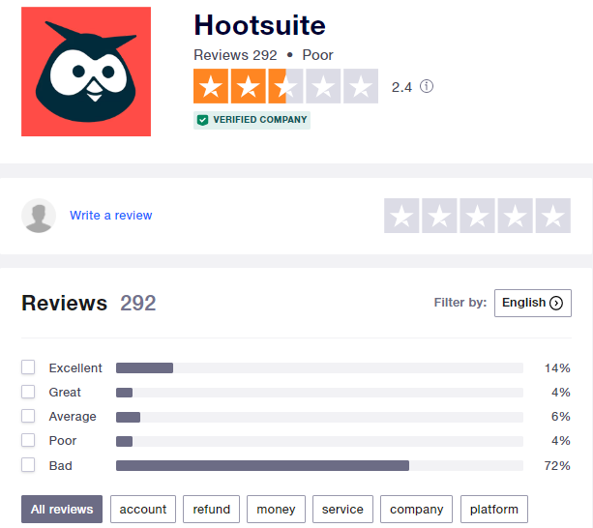The width and height of the screenshot is (593, 528).
Task: Select the All reviews tab
Action: click(x=62, y=509)
